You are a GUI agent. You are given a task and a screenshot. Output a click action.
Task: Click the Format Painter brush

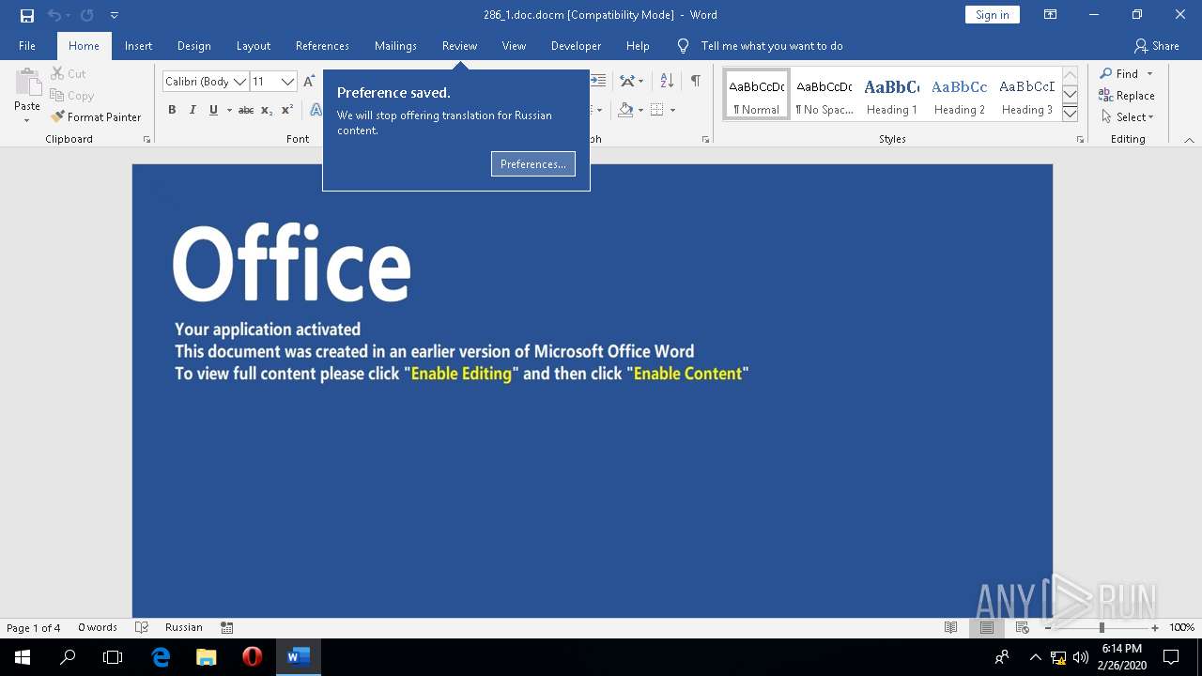pyautogui.click(x=96, y=117)
